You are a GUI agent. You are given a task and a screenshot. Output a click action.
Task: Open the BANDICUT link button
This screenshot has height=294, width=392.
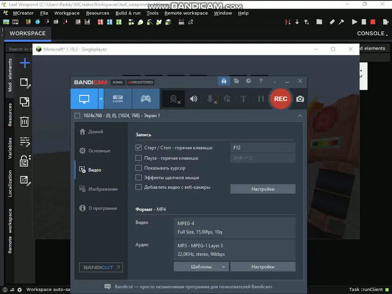101,267
